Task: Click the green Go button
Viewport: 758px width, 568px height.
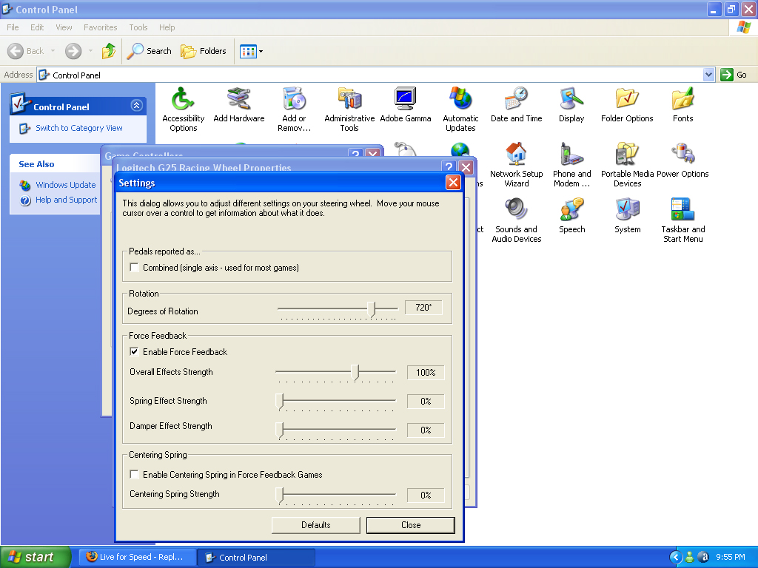Action: [734, 75]
